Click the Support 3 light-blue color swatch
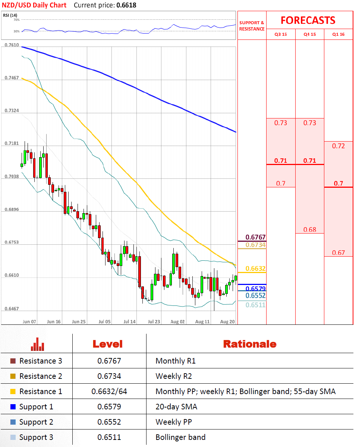This screenshot has height=447, width=359. 13,437
